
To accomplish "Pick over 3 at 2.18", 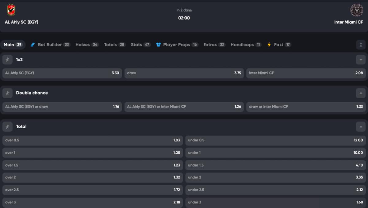I will (93, 202).
